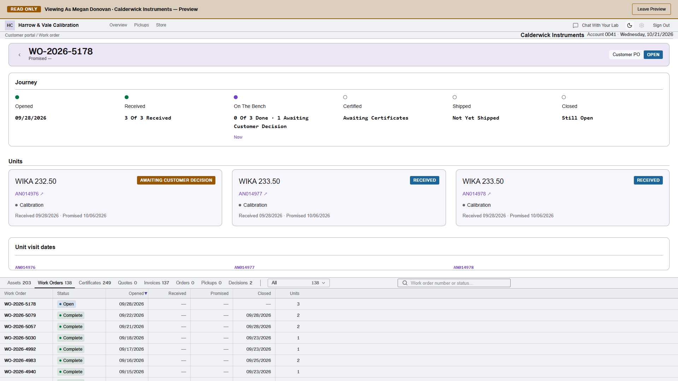678x381 pixels.
Task: Select work order WO-2026-4992
Action: 20,349
